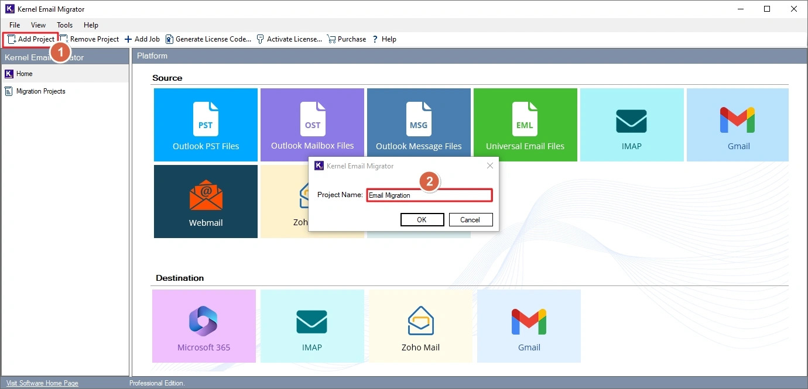Click inside the Project Name field
808x389 pixels.
[429, 195]
